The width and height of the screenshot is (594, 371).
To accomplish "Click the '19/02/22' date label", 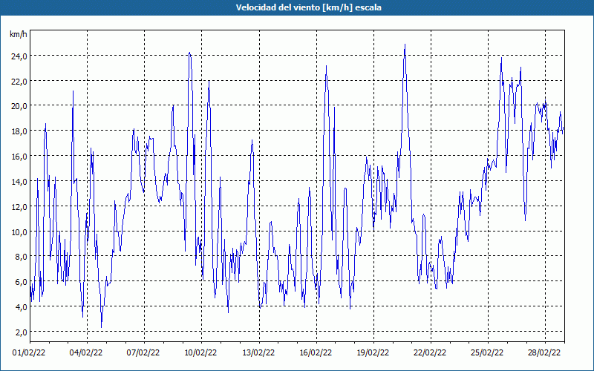I will tap(373, 352).
